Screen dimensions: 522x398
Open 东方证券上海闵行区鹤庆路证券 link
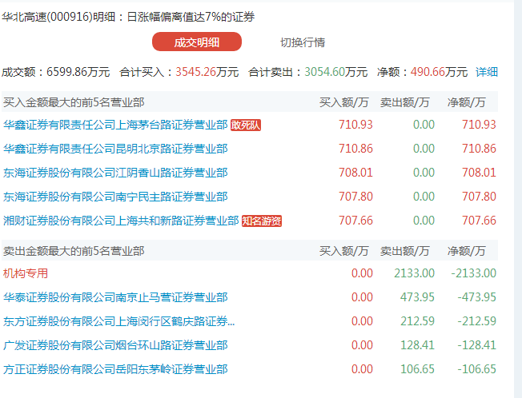pyautogui.click(x=118, y=321)
